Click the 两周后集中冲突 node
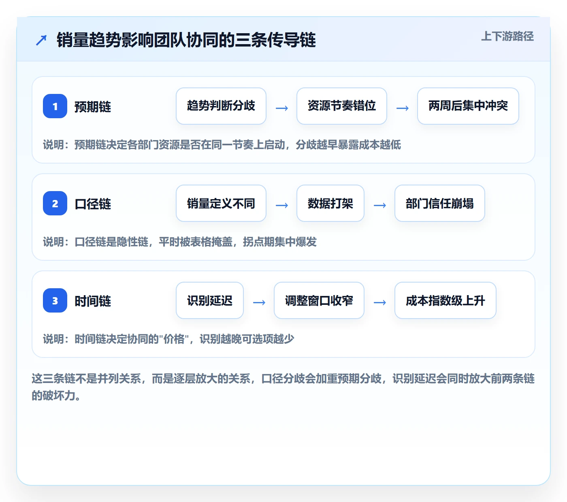This screenshot has height=502, width=567. pos(468,106)
